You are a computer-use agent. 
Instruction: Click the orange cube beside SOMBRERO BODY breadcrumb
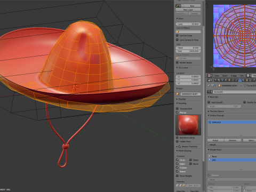coord(220,85)
